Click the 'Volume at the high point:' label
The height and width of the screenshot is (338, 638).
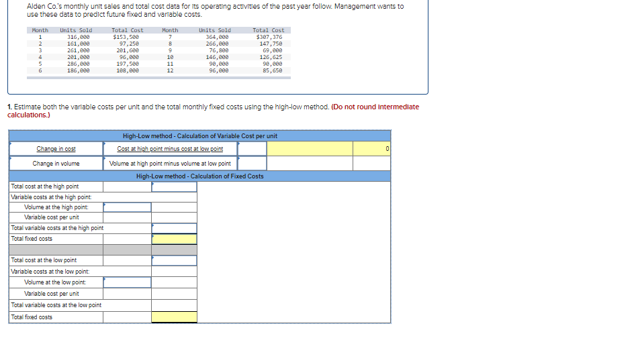click(56, 207)
